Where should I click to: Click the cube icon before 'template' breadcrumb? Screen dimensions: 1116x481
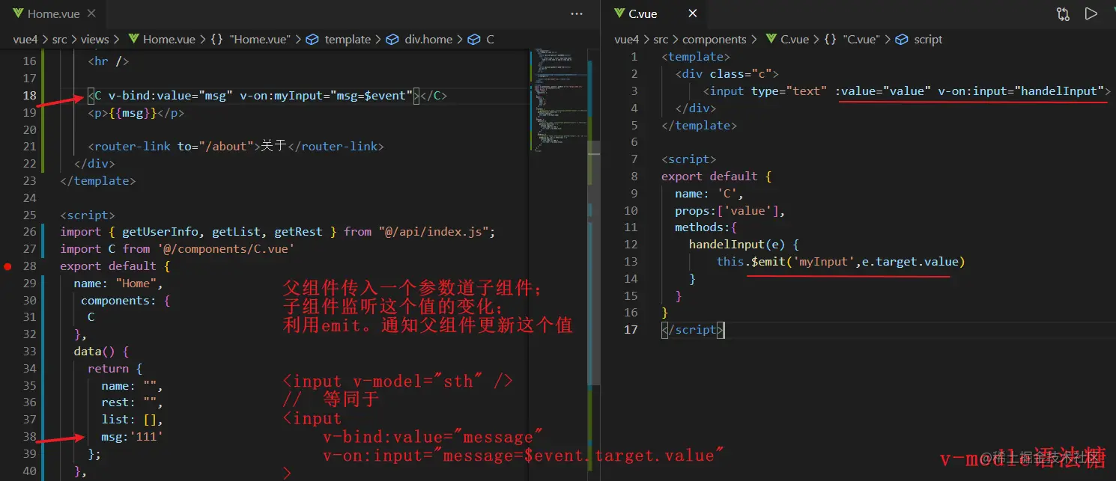[312, 40]
